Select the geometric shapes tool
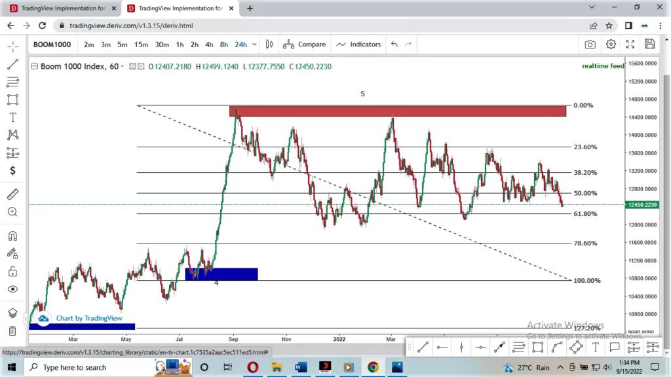The height and width of the screenshot is (377, 671). 13,99
